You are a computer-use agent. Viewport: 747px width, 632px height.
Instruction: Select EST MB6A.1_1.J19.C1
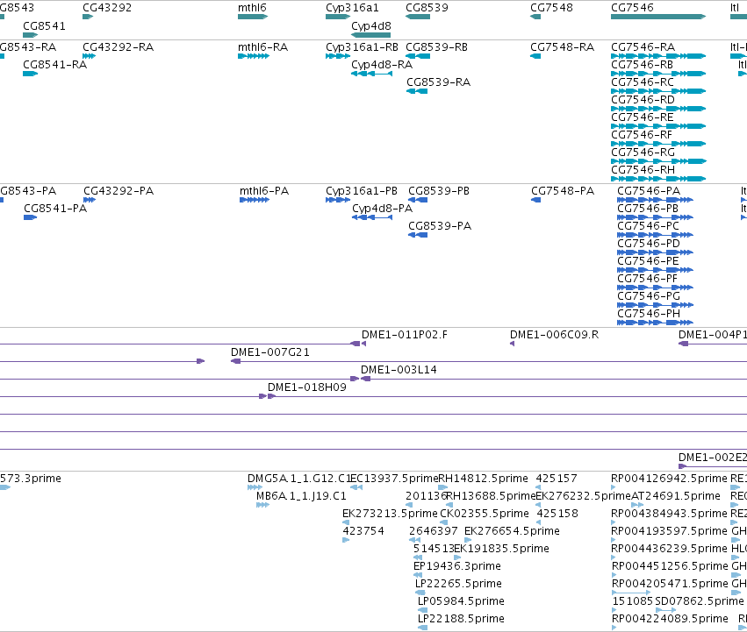point(301,496)
